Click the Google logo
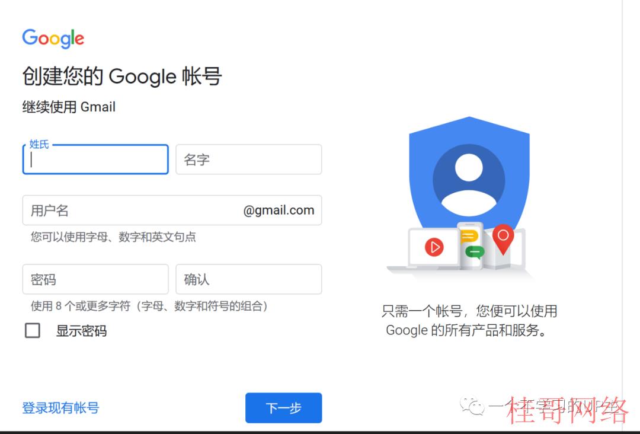 (53, 39)
